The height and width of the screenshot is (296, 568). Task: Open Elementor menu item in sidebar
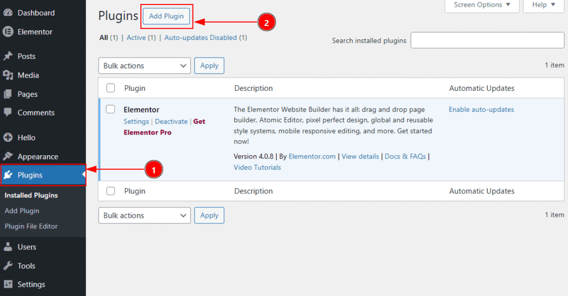(x=35, y=32)
